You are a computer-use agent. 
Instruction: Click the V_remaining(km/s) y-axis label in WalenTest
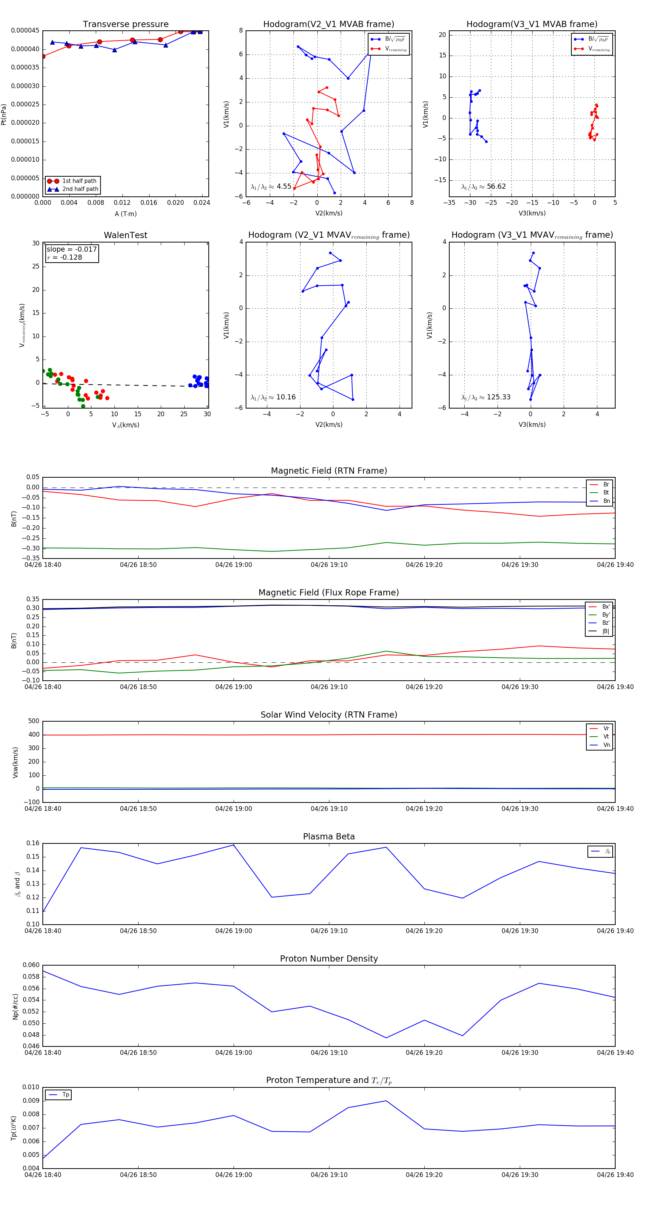(x=22, y=325)
